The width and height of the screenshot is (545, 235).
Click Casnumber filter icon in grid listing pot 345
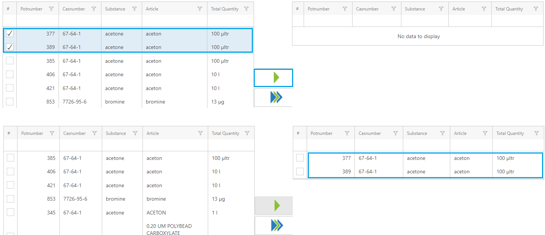pos(95,133)
